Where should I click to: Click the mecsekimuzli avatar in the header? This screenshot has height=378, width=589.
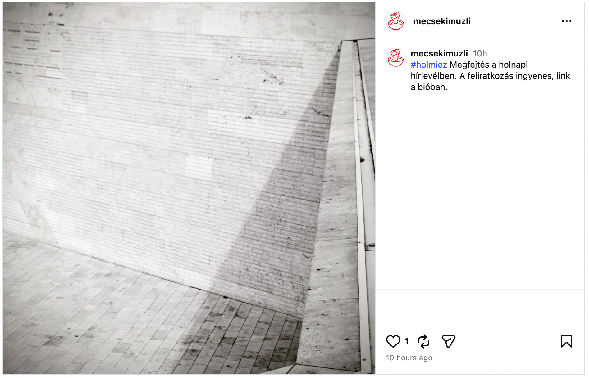point(395,21)
